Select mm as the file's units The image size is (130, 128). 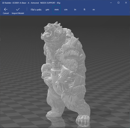coord(57,9)
